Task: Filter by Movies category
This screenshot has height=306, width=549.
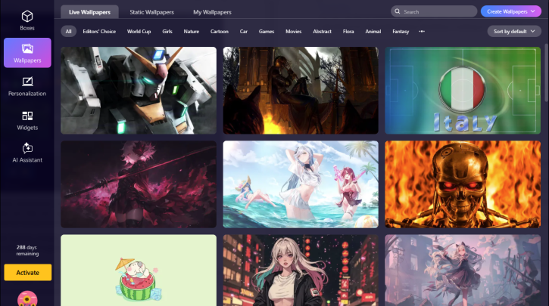Action: pyautogui.click(x=293, y=32)
